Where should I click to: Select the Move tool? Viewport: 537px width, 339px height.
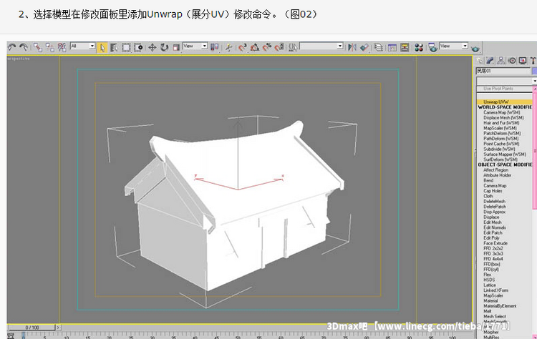pos(153,47)
